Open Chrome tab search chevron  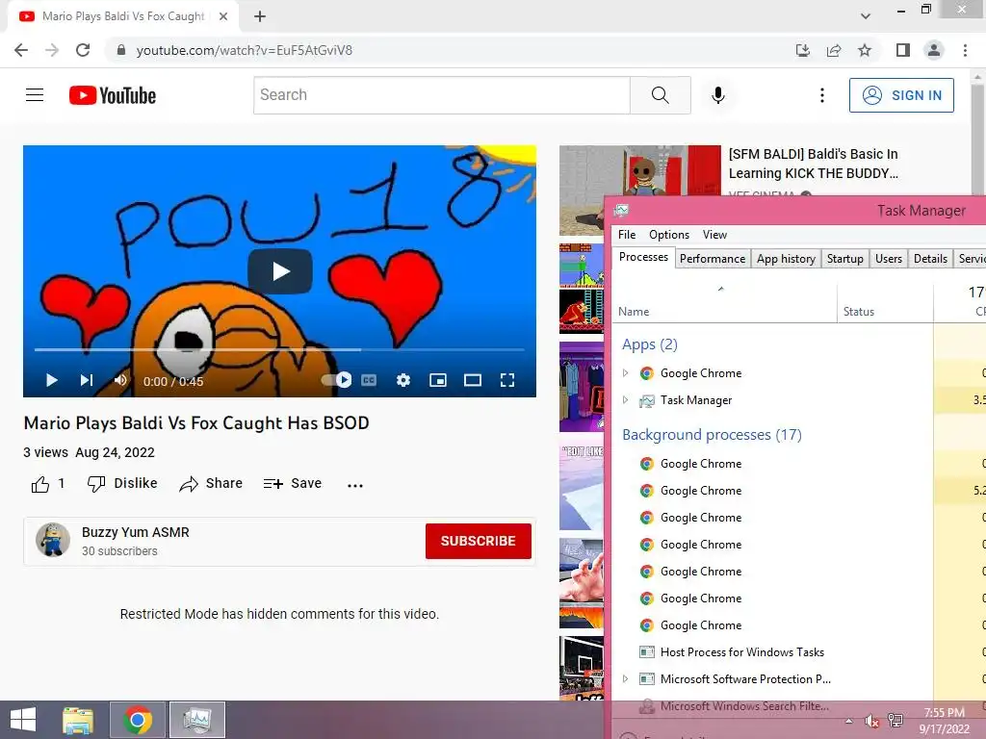pyautogui.click(x=866, y=16)
